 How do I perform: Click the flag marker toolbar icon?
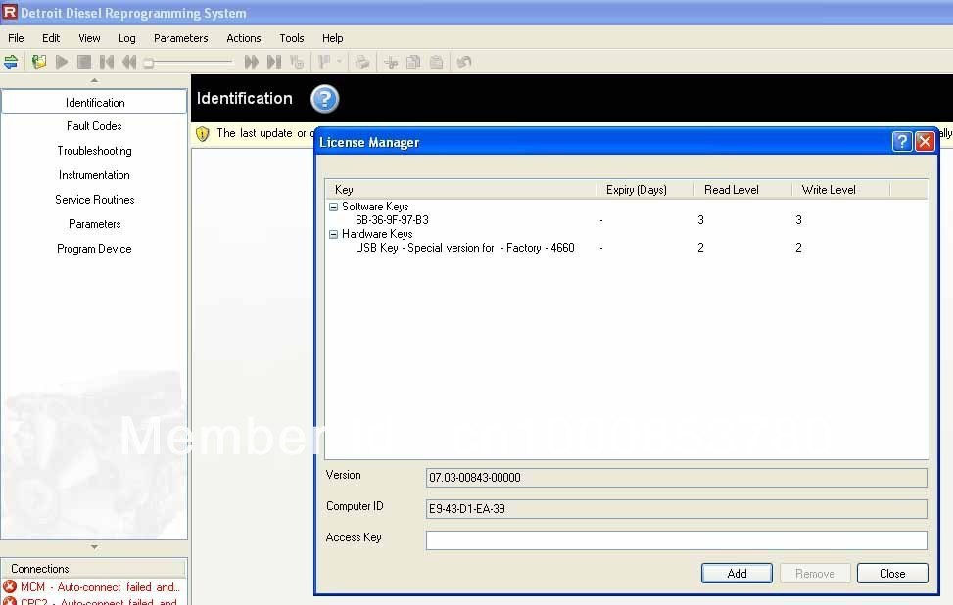coord(324,62)
